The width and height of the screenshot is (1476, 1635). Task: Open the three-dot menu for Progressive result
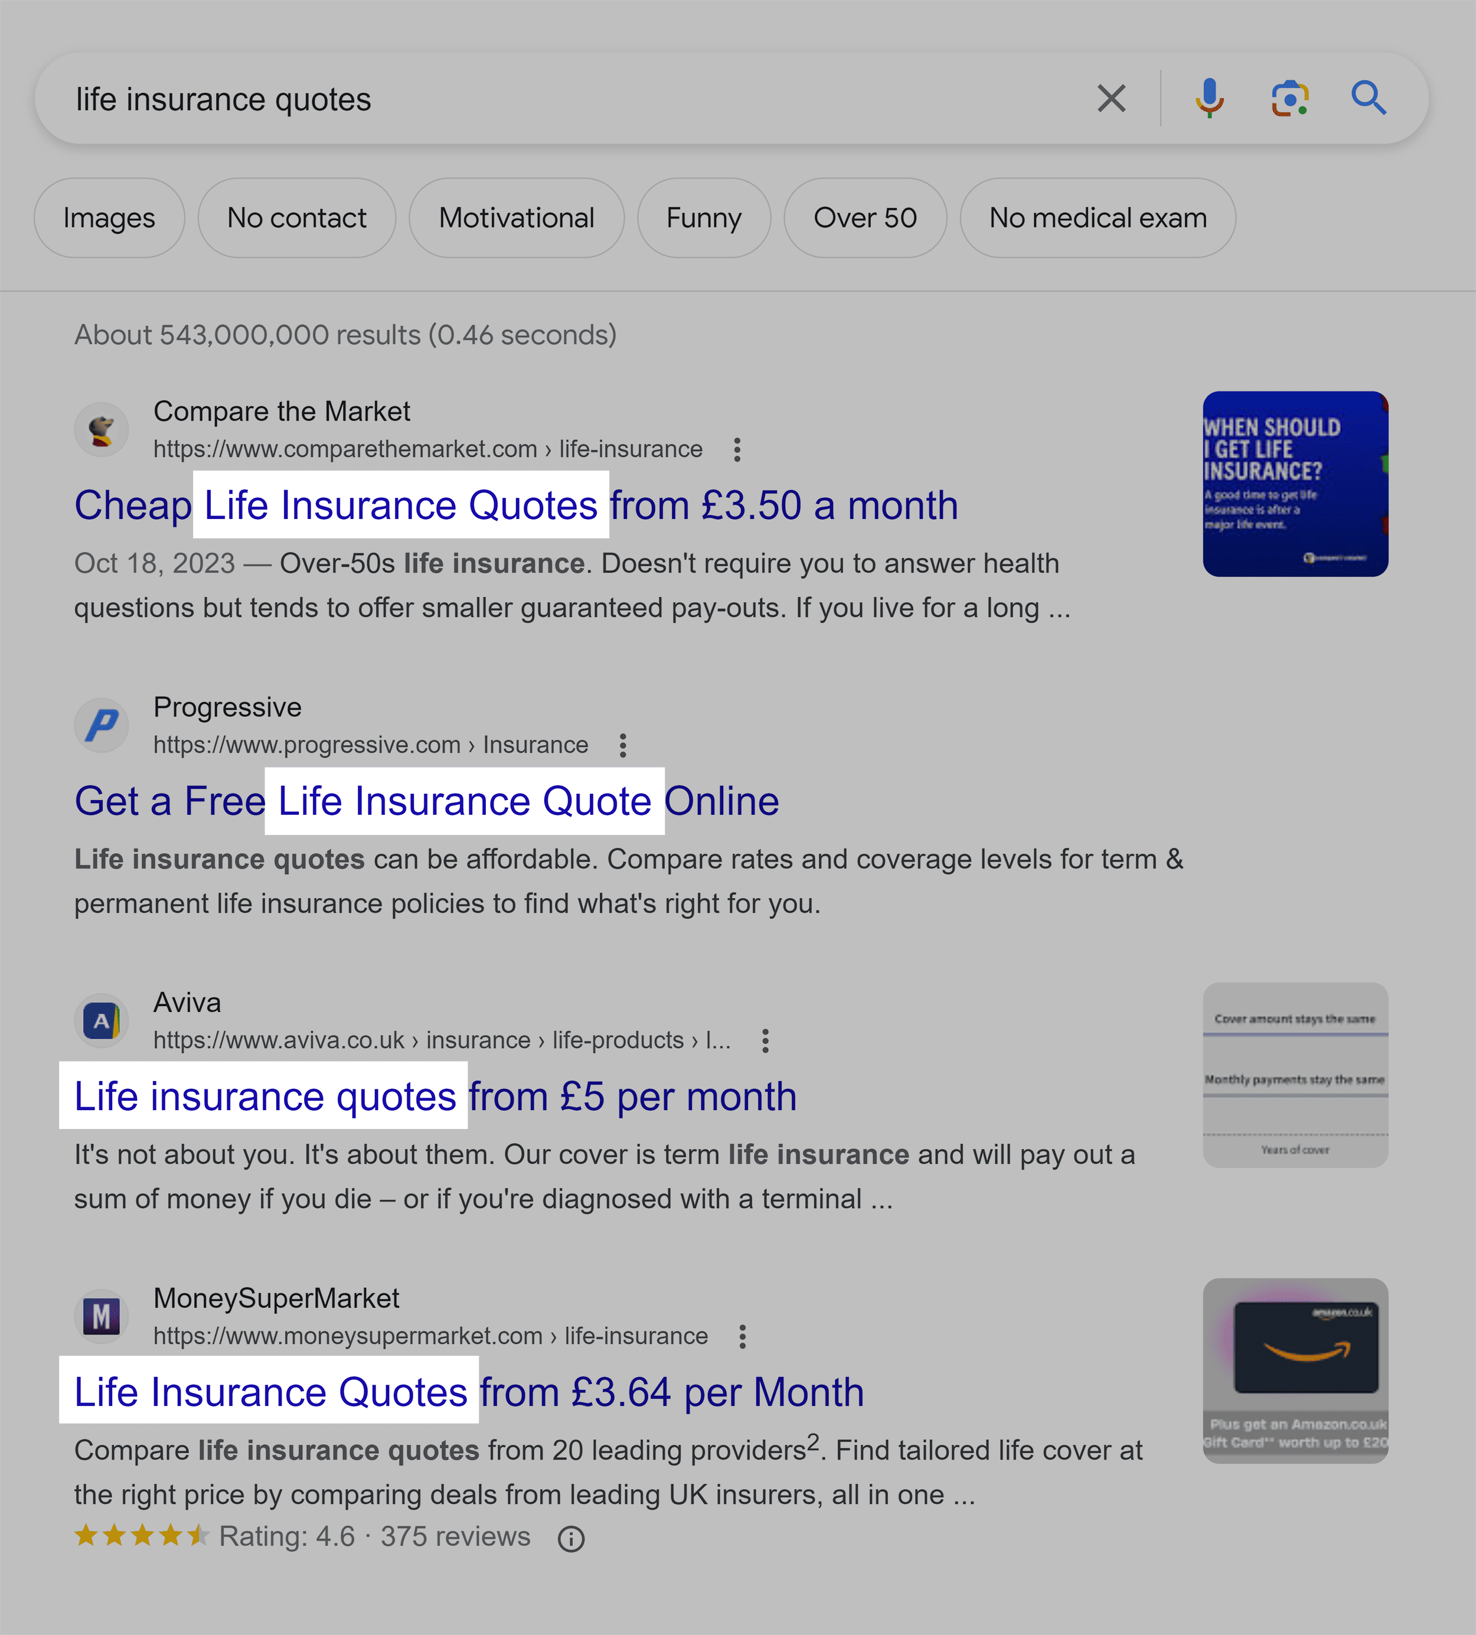tap(622, 745)
